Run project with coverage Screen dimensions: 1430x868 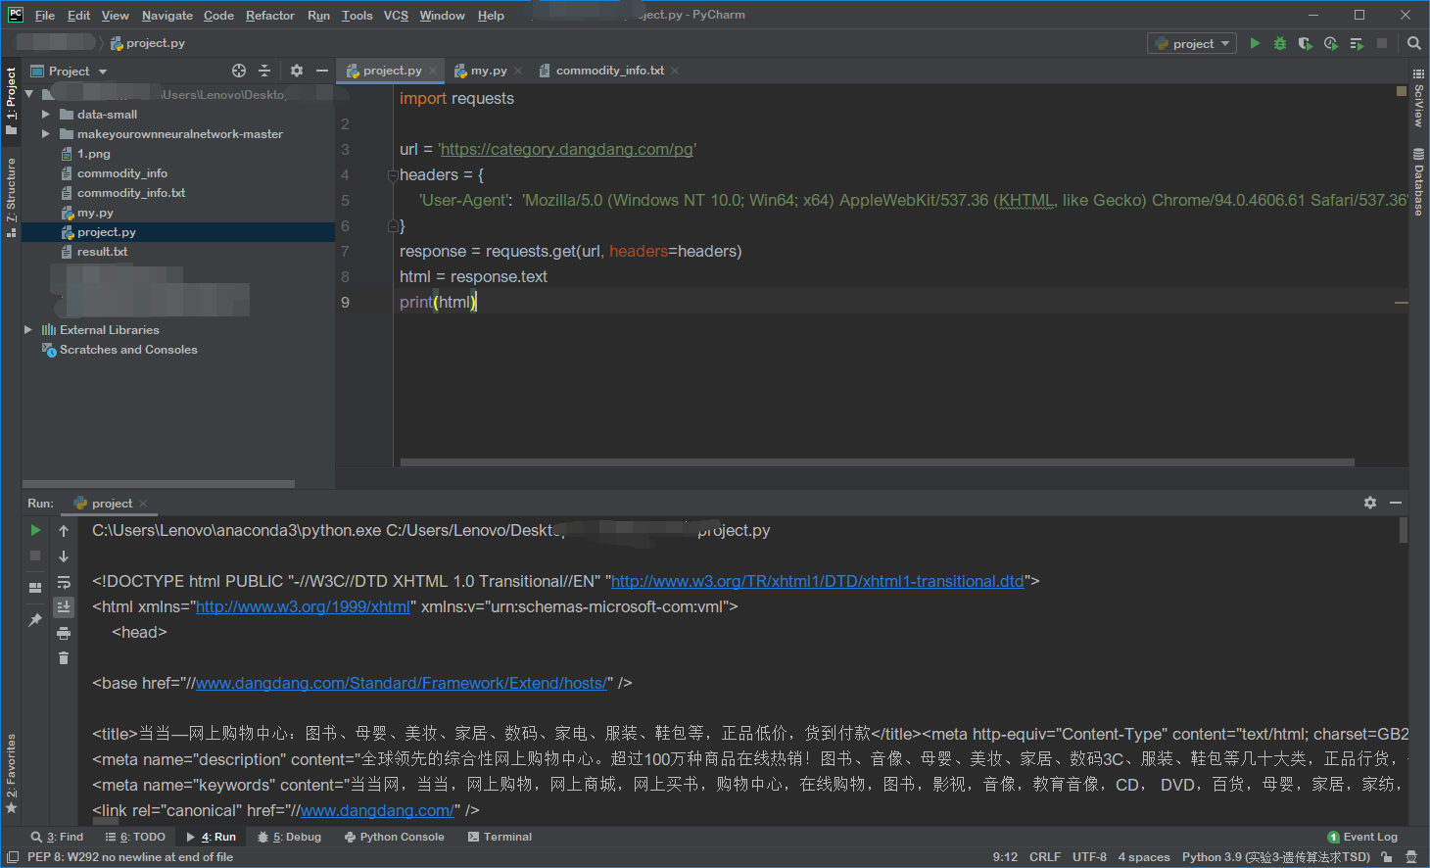(1306, 43)
